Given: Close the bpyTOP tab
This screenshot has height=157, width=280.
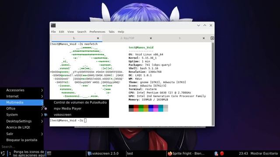Looking at the screenshot, I should [x=150, y=38].
